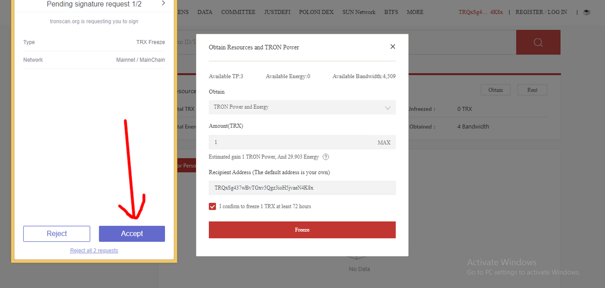Click the red search magnifier button
605x288 pixels.
point(538,42)
